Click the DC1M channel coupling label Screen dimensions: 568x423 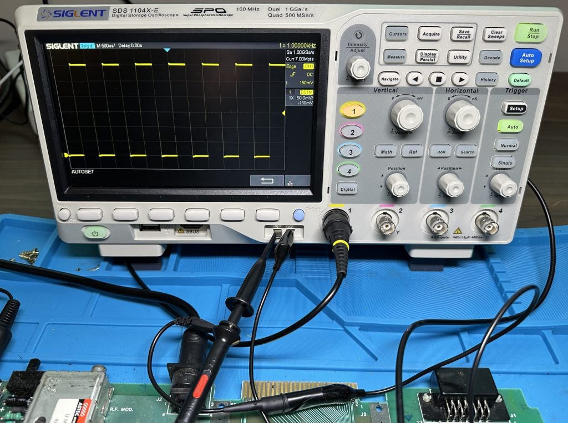(306, 93)
